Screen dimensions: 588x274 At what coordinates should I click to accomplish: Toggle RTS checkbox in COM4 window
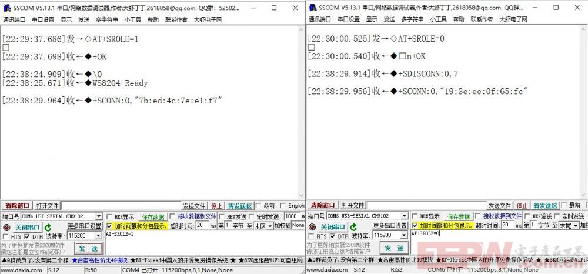click(x=6, y=236)
